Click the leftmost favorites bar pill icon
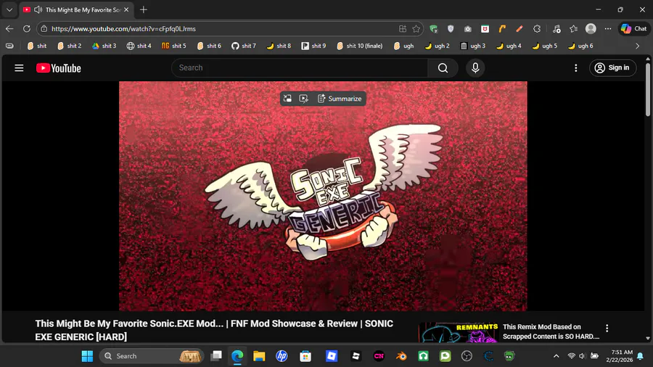 9,46
